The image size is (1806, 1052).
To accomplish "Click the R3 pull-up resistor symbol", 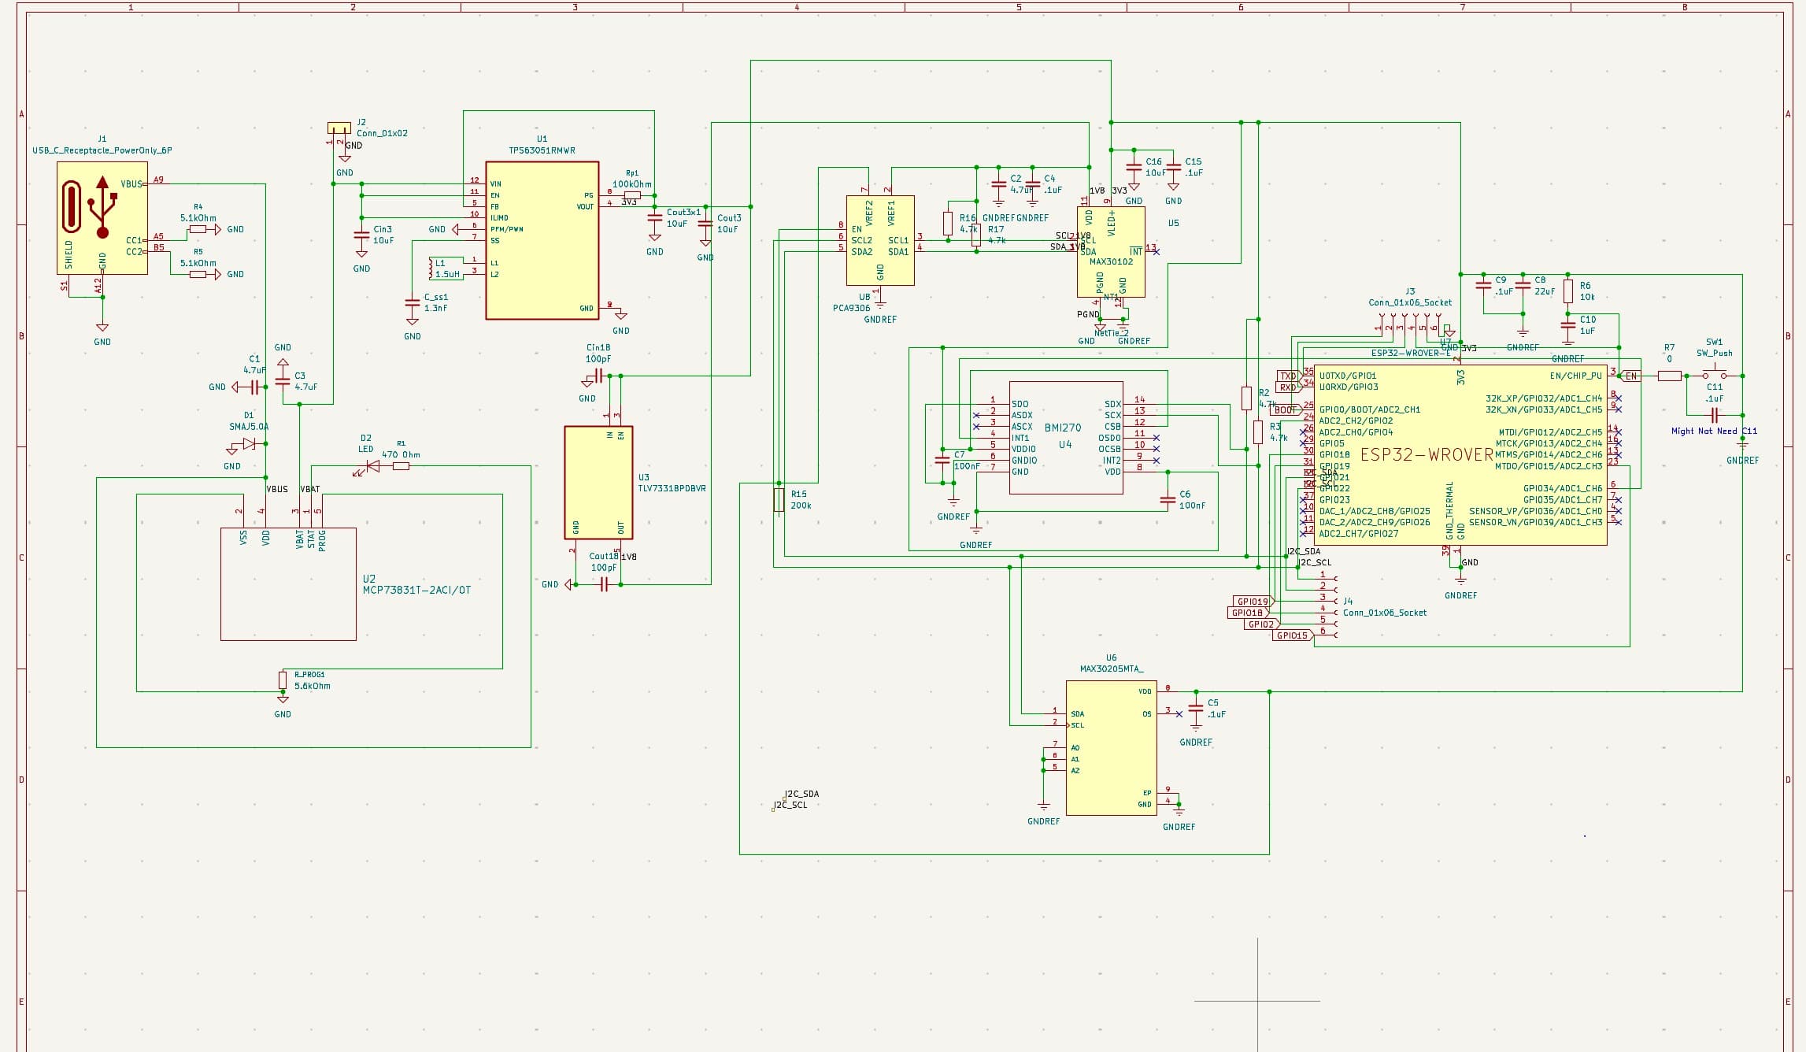I will click(x=1258, y=432).
